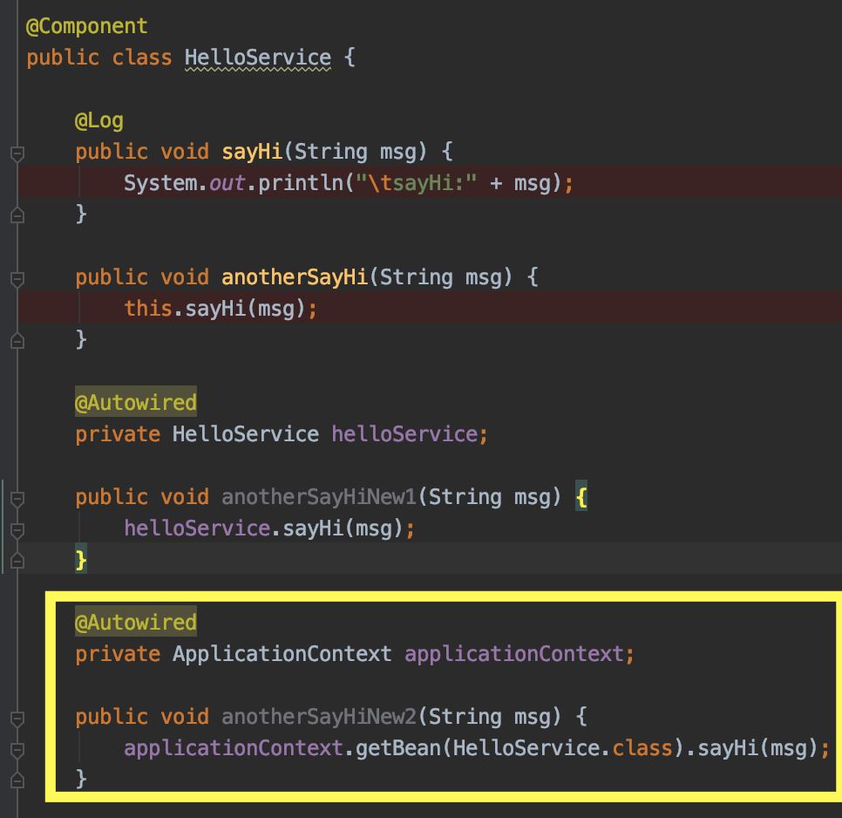Screen dimensions: 842x818
Task: Click the highlighted yellow closing brace
Action: (80, 560)
